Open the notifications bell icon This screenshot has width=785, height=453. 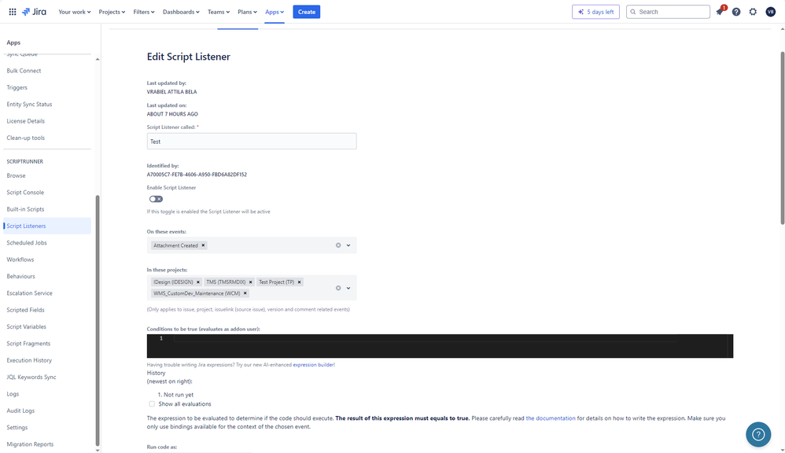click(720, 12)
